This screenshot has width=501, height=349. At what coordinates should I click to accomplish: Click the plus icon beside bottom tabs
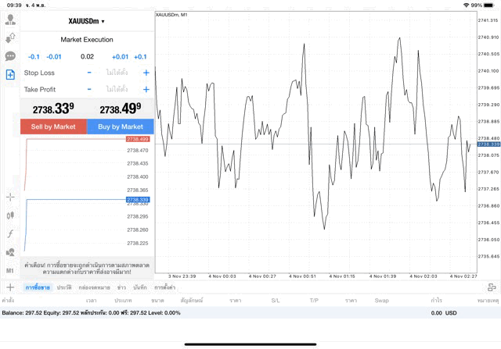click(x=10, y=287)
